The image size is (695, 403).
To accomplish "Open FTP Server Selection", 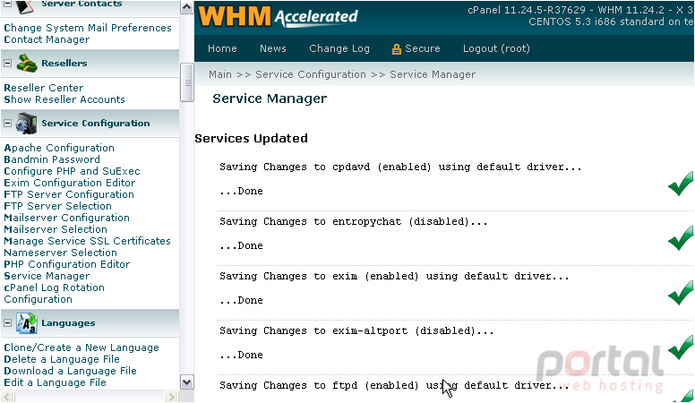I will coord(57,206).
